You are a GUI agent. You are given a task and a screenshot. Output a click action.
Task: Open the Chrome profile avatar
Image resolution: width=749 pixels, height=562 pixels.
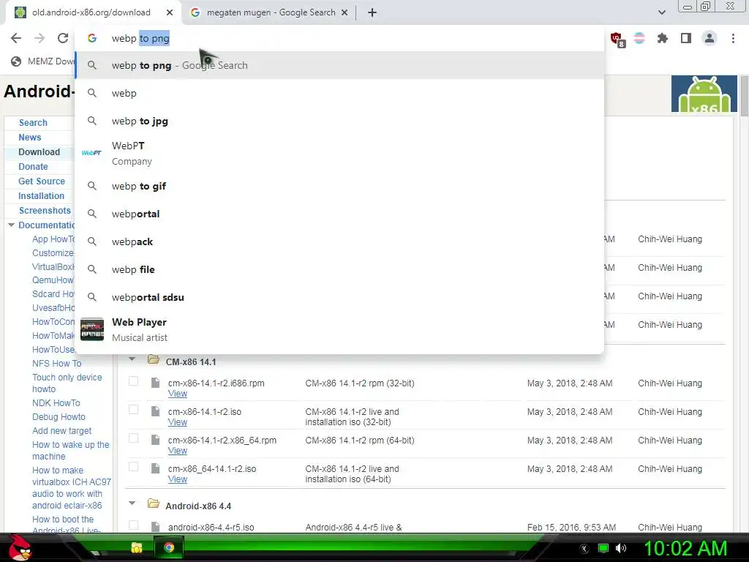(710, 38)
